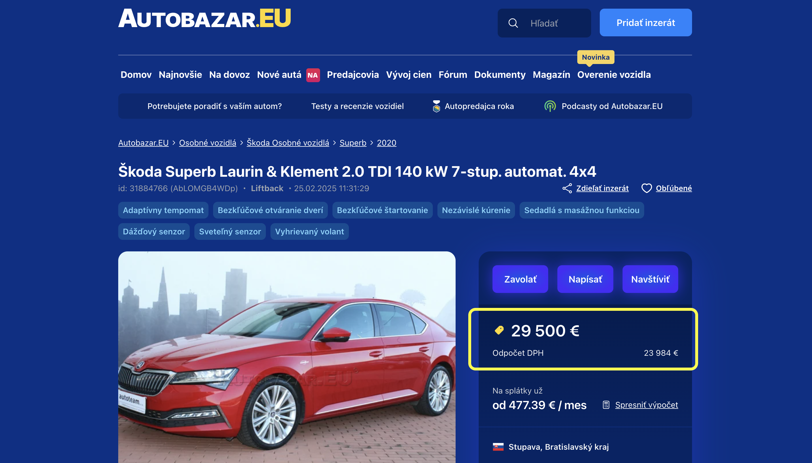Click the Osobné vozidlá breadcrumb
Image resolution: width=812 pixels, height=463 pixels.
tap(208, 143)
